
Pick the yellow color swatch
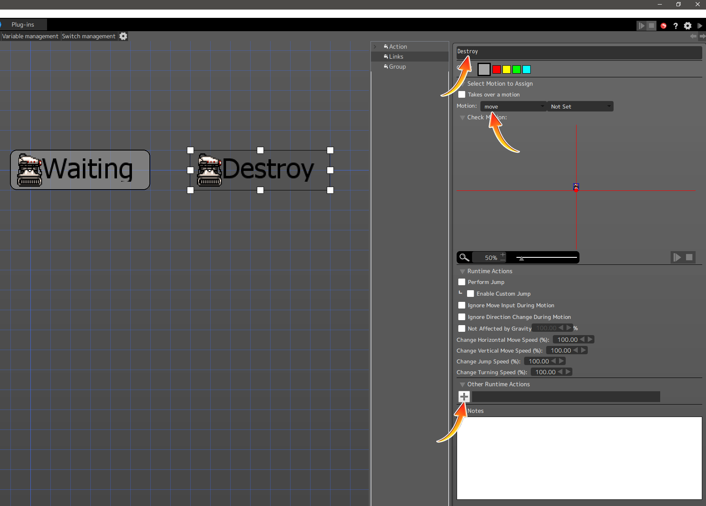[507, 69]
